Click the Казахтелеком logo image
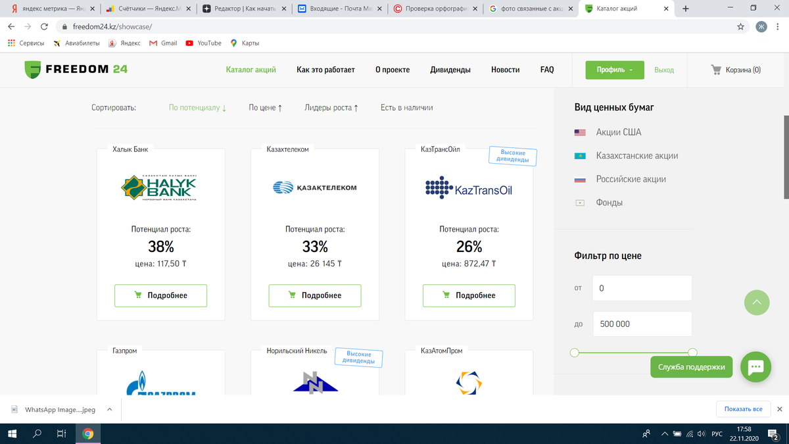 click(x=315, y=188)
